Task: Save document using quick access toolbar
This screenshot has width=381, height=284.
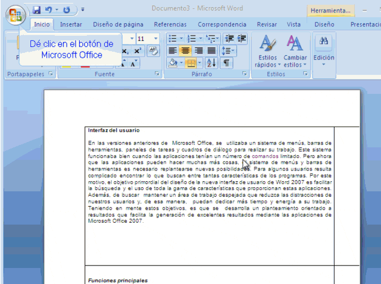Action: [37, 10]
